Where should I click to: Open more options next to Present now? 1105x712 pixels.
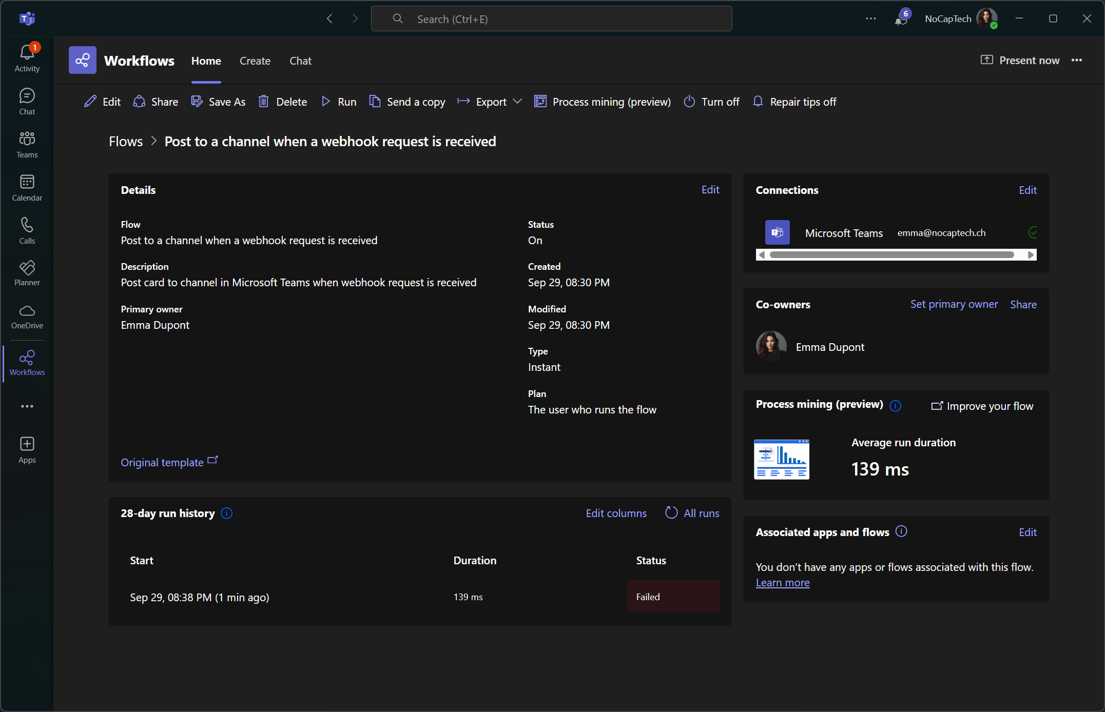pos(1077,60)
